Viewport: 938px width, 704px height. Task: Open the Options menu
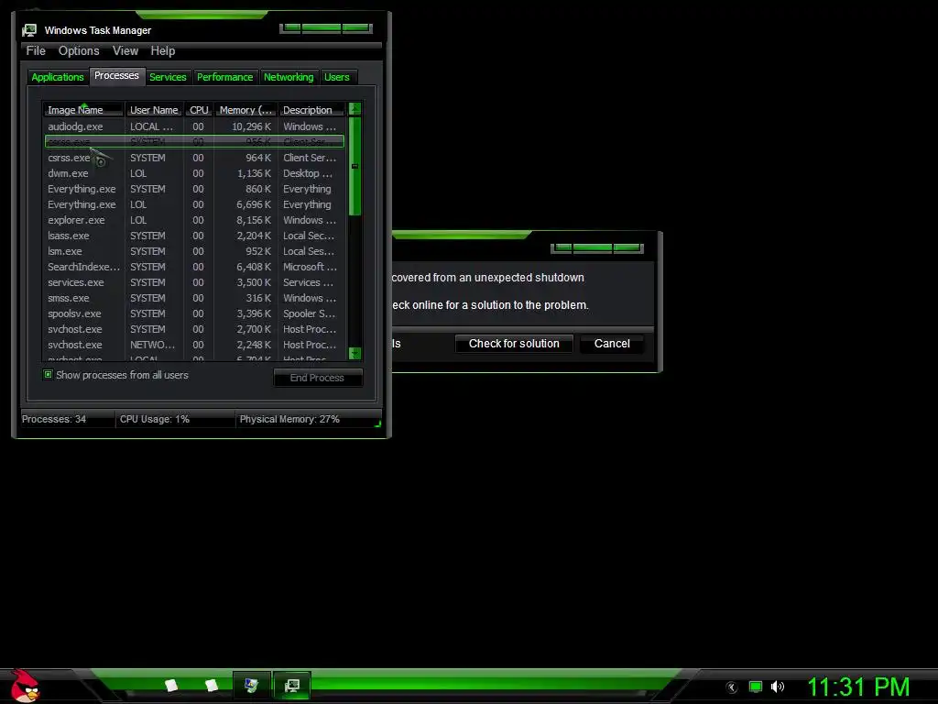(x=79, y=51)
